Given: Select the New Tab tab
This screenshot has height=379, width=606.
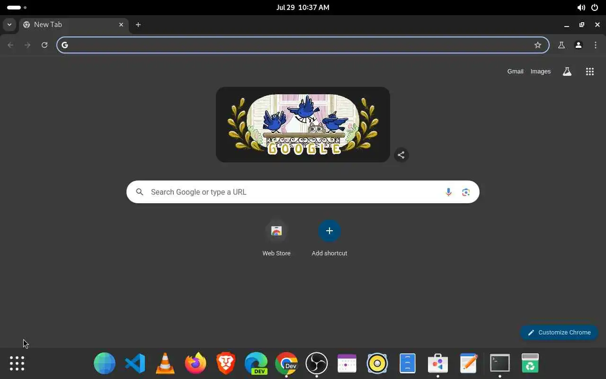Looking at the screenshot, I should pos(74,25).
